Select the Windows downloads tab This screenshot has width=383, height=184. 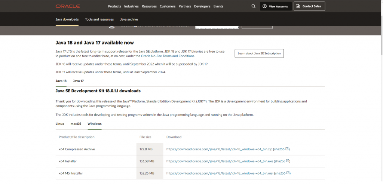[x=95, y=124]
